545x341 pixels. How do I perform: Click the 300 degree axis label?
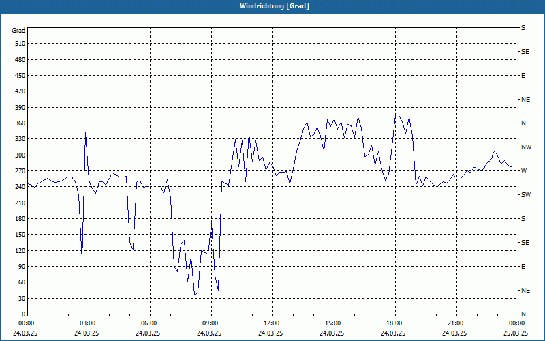(20, 155)
